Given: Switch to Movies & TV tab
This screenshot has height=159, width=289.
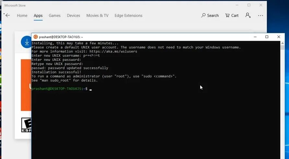Looking at the screenshot, I should point(97,16).
